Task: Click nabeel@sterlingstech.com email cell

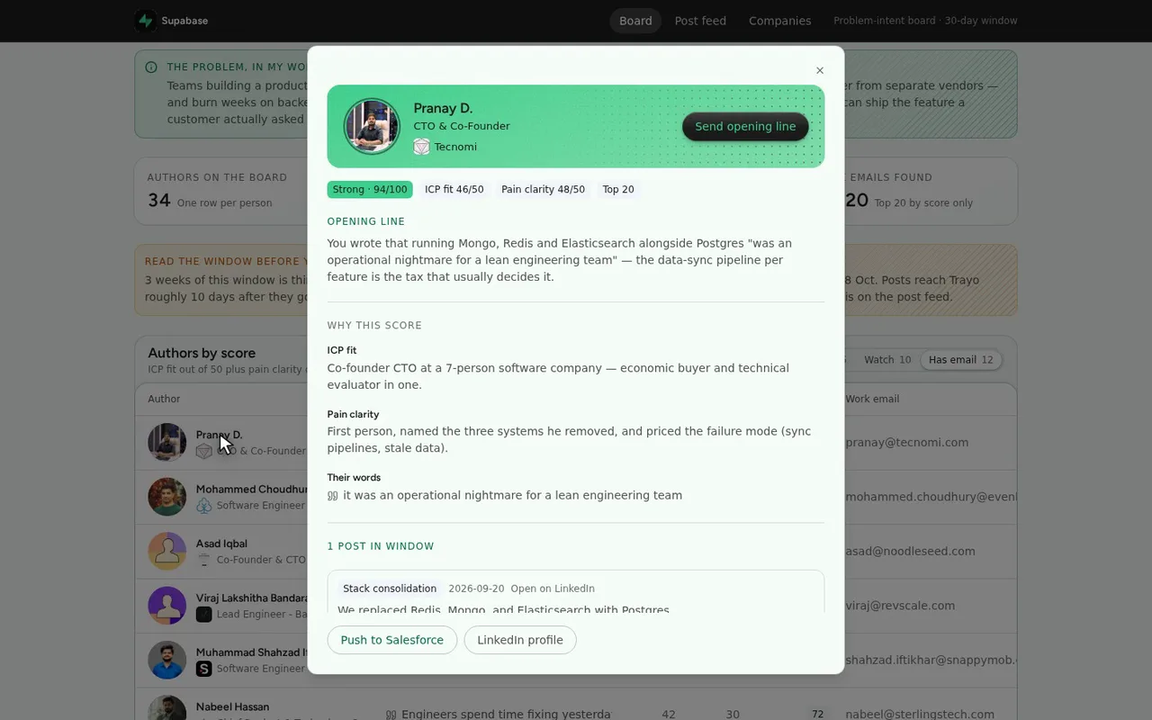Action: [x=920, y=715]
